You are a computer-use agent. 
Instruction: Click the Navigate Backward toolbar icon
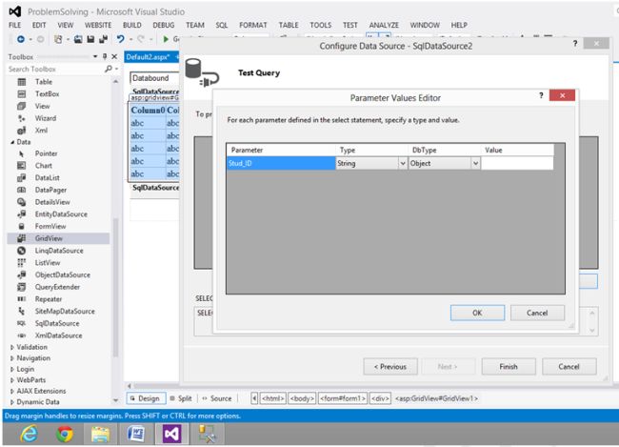coord(21,39)
